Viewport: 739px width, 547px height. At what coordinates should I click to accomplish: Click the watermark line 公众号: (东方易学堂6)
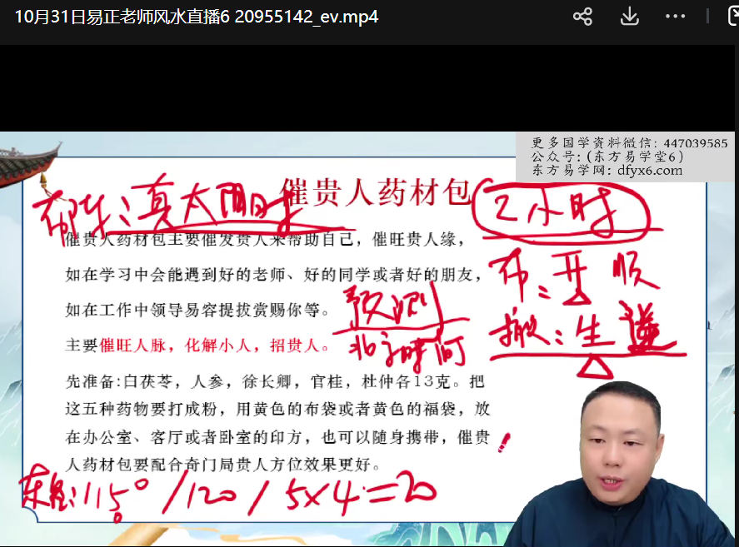(x=607, y=157)
